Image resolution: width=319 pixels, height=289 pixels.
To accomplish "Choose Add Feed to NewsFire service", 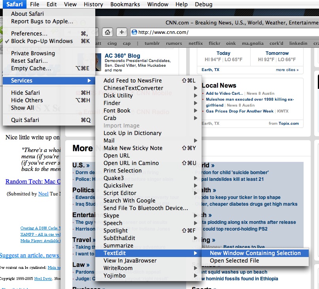I will (148, 81).
